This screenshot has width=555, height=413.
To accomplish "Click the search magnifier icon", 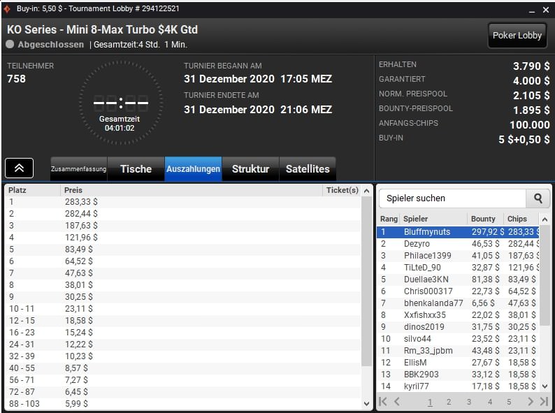I will pyautogui.click(x=538, y=198).
